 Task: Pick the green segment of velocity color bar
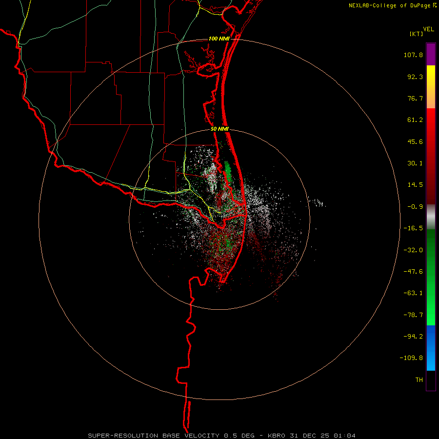pos(431,277)
